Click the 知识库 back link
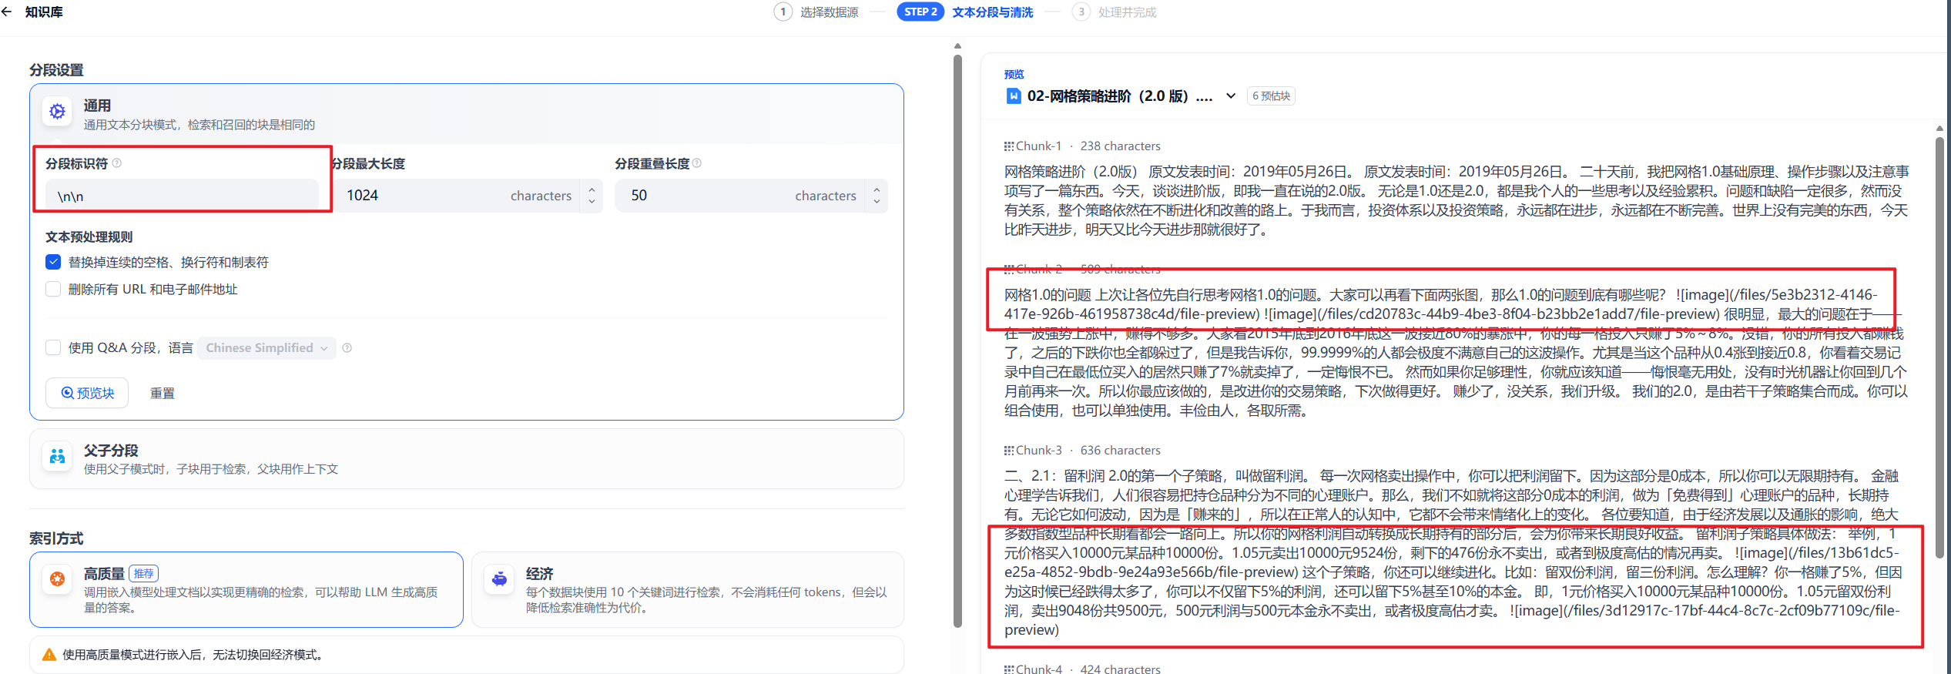The width and height of the screenshot is (1951, 674). [x=44, y=12]
